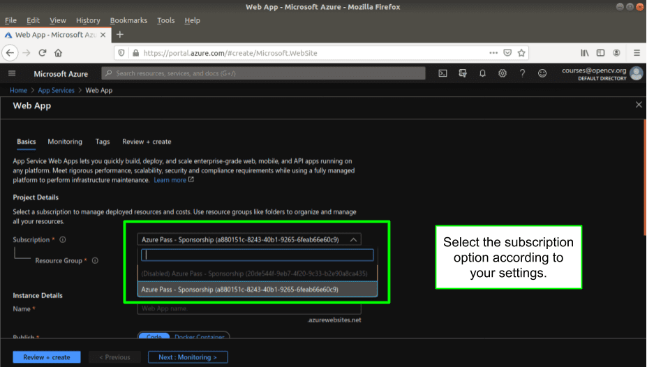647x367 pixels.
Task: Open the Firefox application menu
Action: 637,53
